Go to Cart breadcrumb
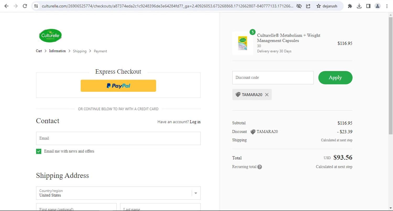The height and width of the screenshot is (211, 393). [x=39, y=51]
